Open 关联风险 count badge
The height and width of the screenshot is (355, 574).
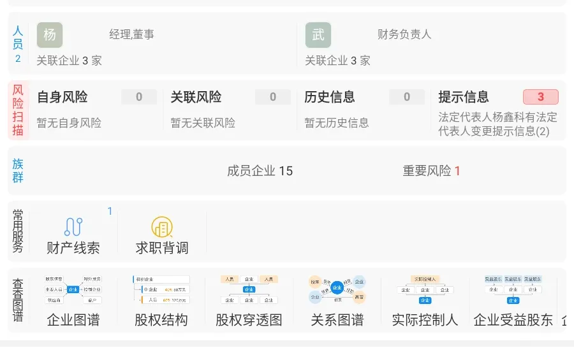coord(273,97)
